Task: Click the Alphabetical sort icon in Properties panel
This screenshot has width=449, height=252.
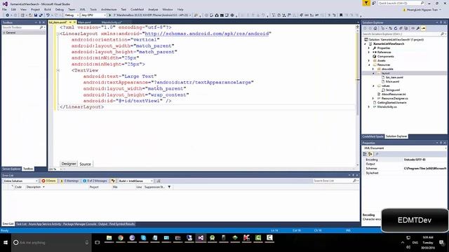Action: point(370,154)
